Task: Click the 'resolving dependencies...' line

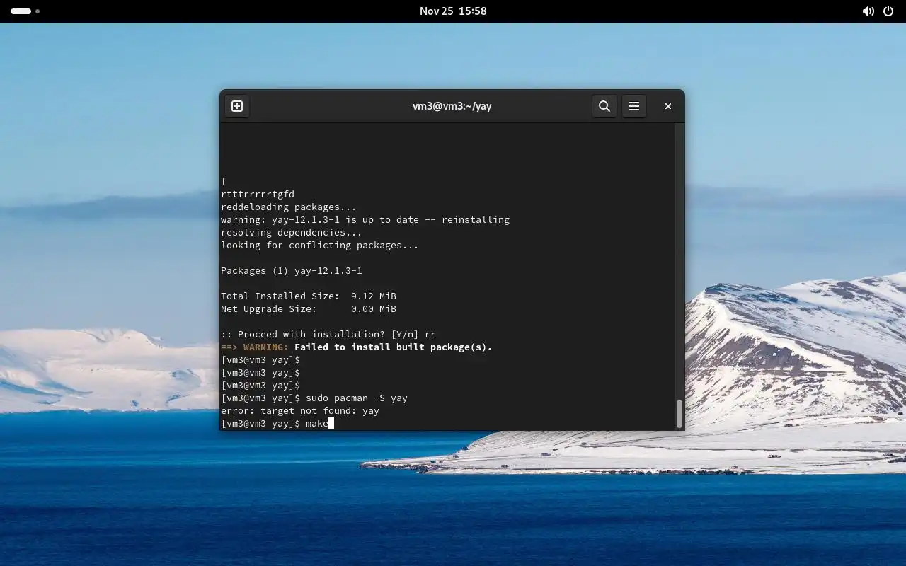Action: pyautogui.click(x=292, y=232)
